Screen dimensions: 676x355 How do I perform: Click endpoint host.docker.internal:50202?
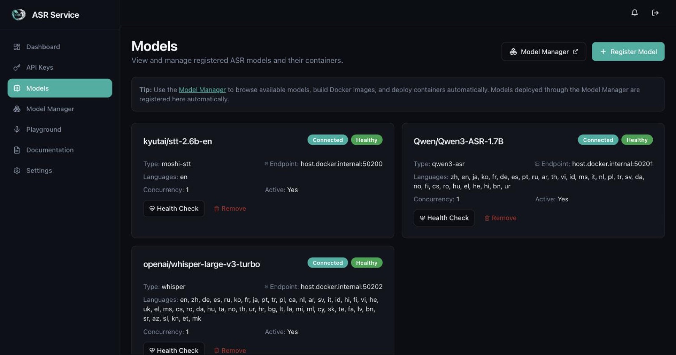coord(341,287)
